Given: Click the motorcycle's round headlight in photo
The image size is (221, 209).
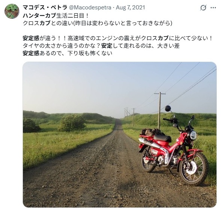Looking at the screenshot, I should pyautogui.click(x=193, y=135).
